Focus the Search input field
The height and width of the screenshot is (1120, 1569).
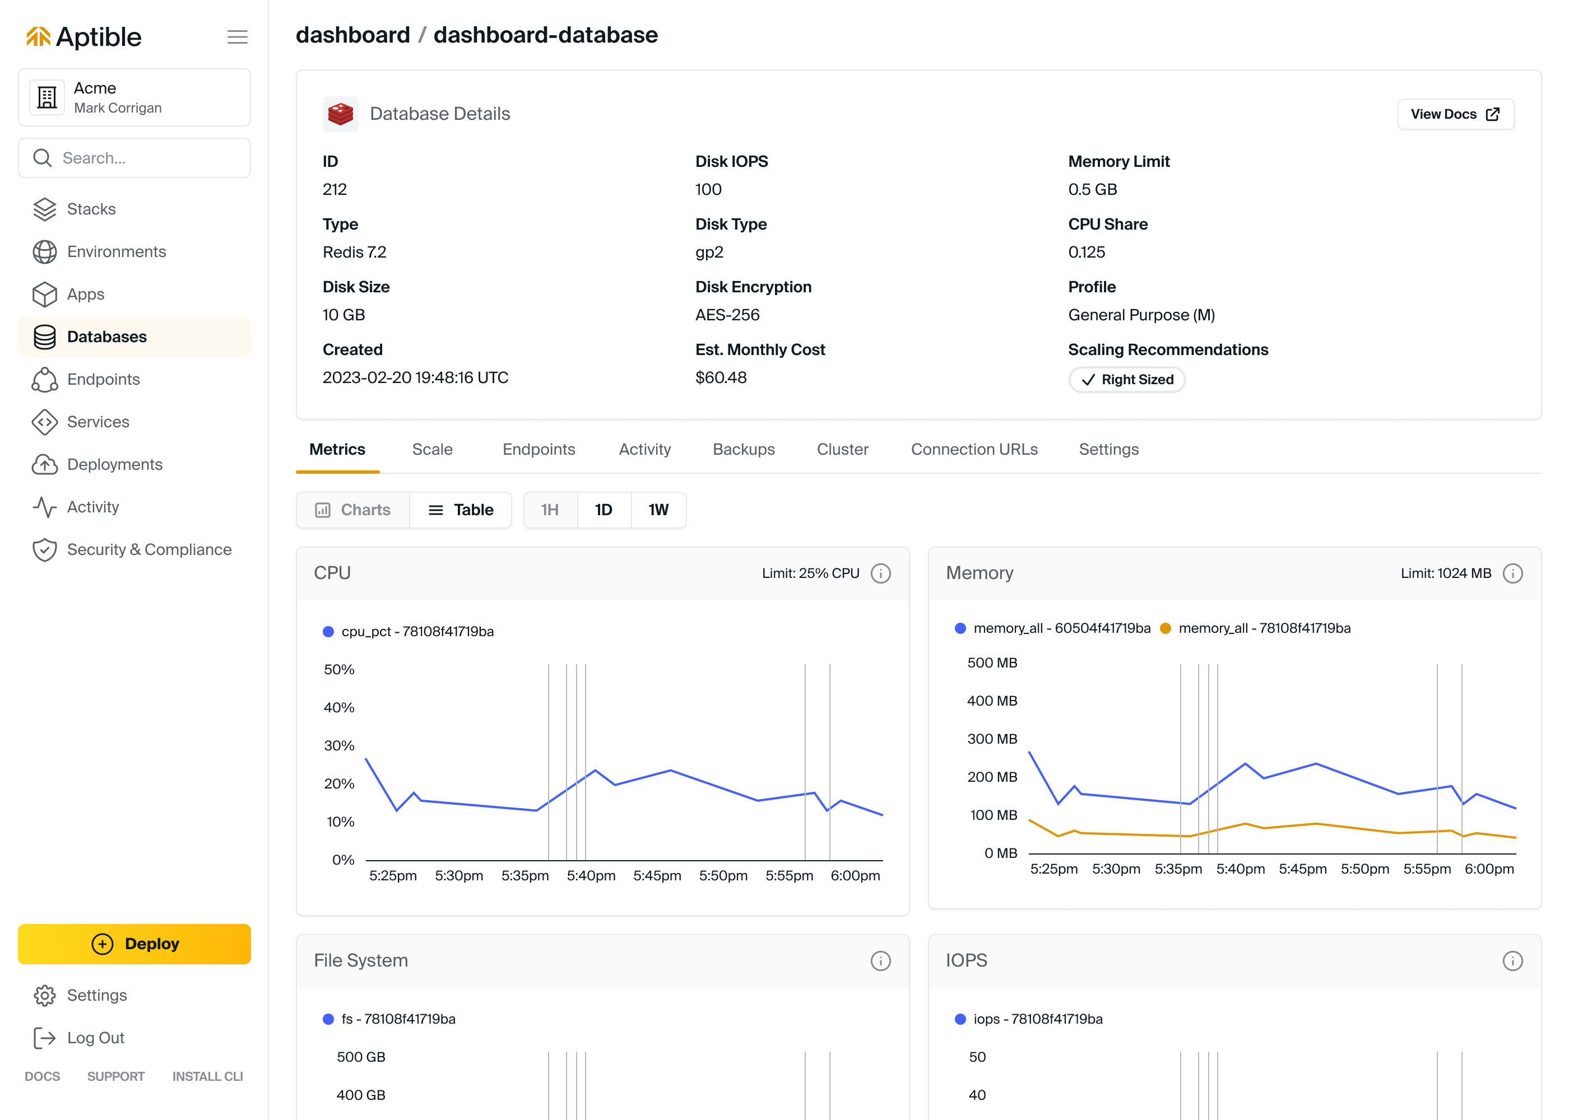point(134,158)
